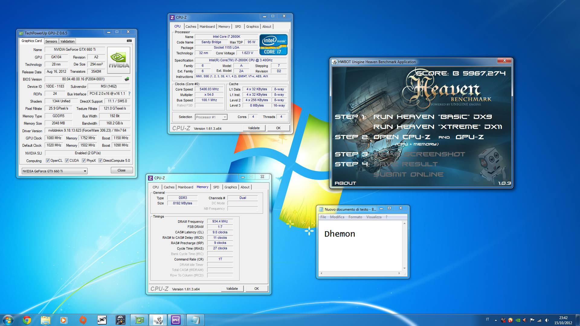Click OK in the memory CPU-Z window

[256, 289]
